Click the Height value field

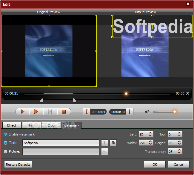pyautogui.click(x=173, y=143)
